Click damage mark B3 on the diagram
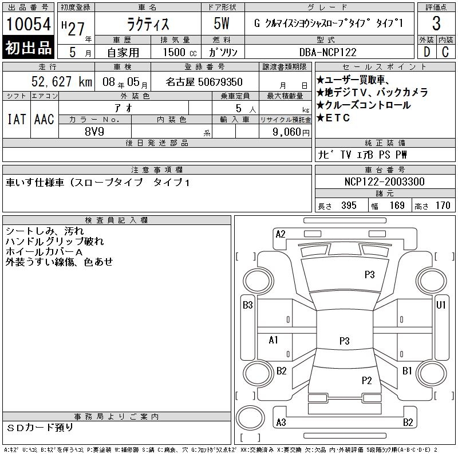The width and height of the screenshot is (458, 458). tap(248, 305)
